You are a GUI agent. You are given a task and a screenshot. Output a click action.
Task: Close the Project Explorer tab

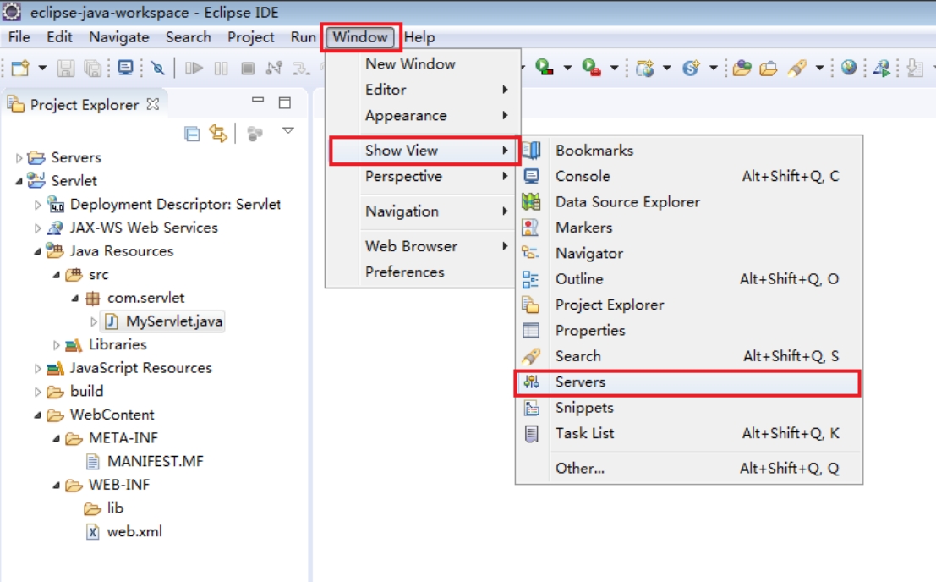(x=153, y=104)
